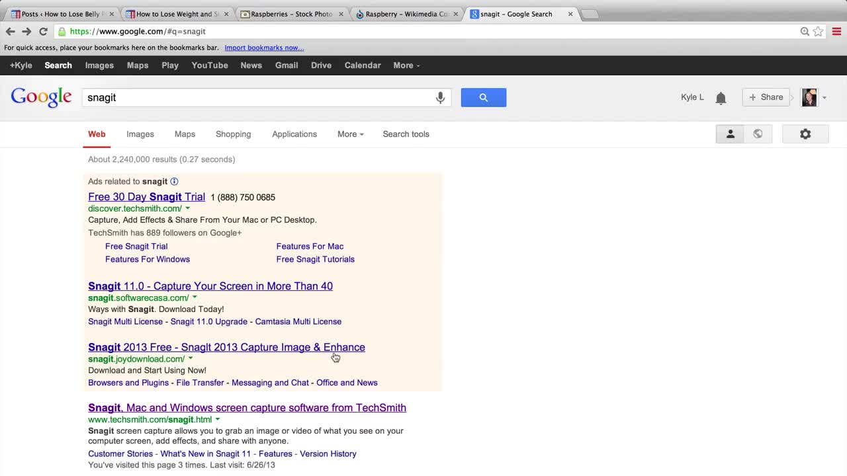Bookmark this page with the star icon
The height and width of the screenshot is (476, 847).
pyautogui.click(x=819, y=31)
